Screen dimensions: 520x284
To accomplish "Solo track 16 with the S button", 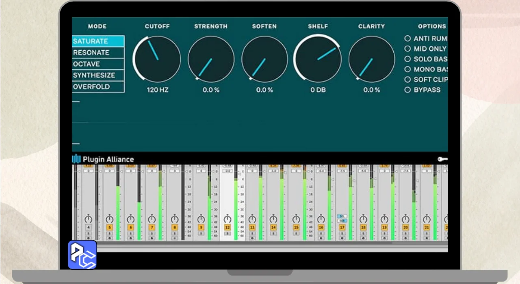I will pos(321,233).
